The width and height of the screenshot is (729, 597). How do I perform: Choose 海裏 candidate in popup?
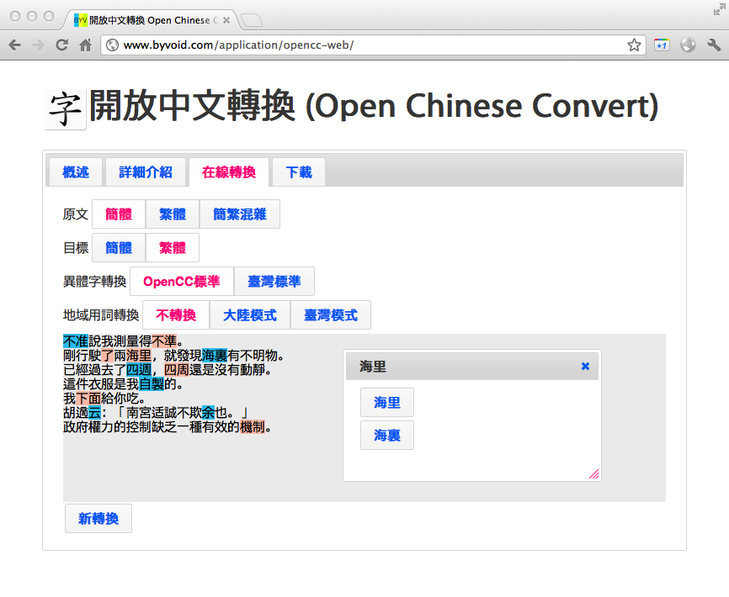coord(387,436)
